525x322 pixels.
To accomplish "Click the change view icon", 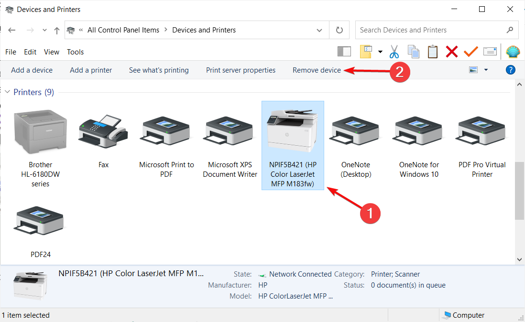I will pos(473,70).
